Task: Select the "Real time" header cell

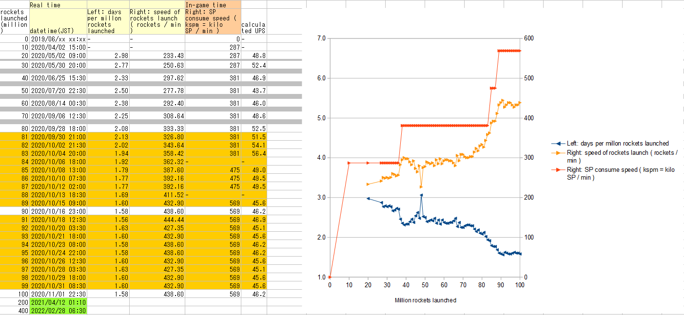Action: pyautogui.click(x=58, y=4)
